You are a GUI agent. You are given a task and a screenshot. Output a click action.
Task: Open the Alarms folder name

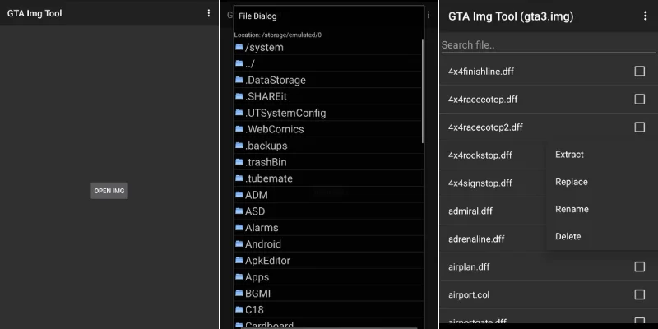tap(262, 228)
